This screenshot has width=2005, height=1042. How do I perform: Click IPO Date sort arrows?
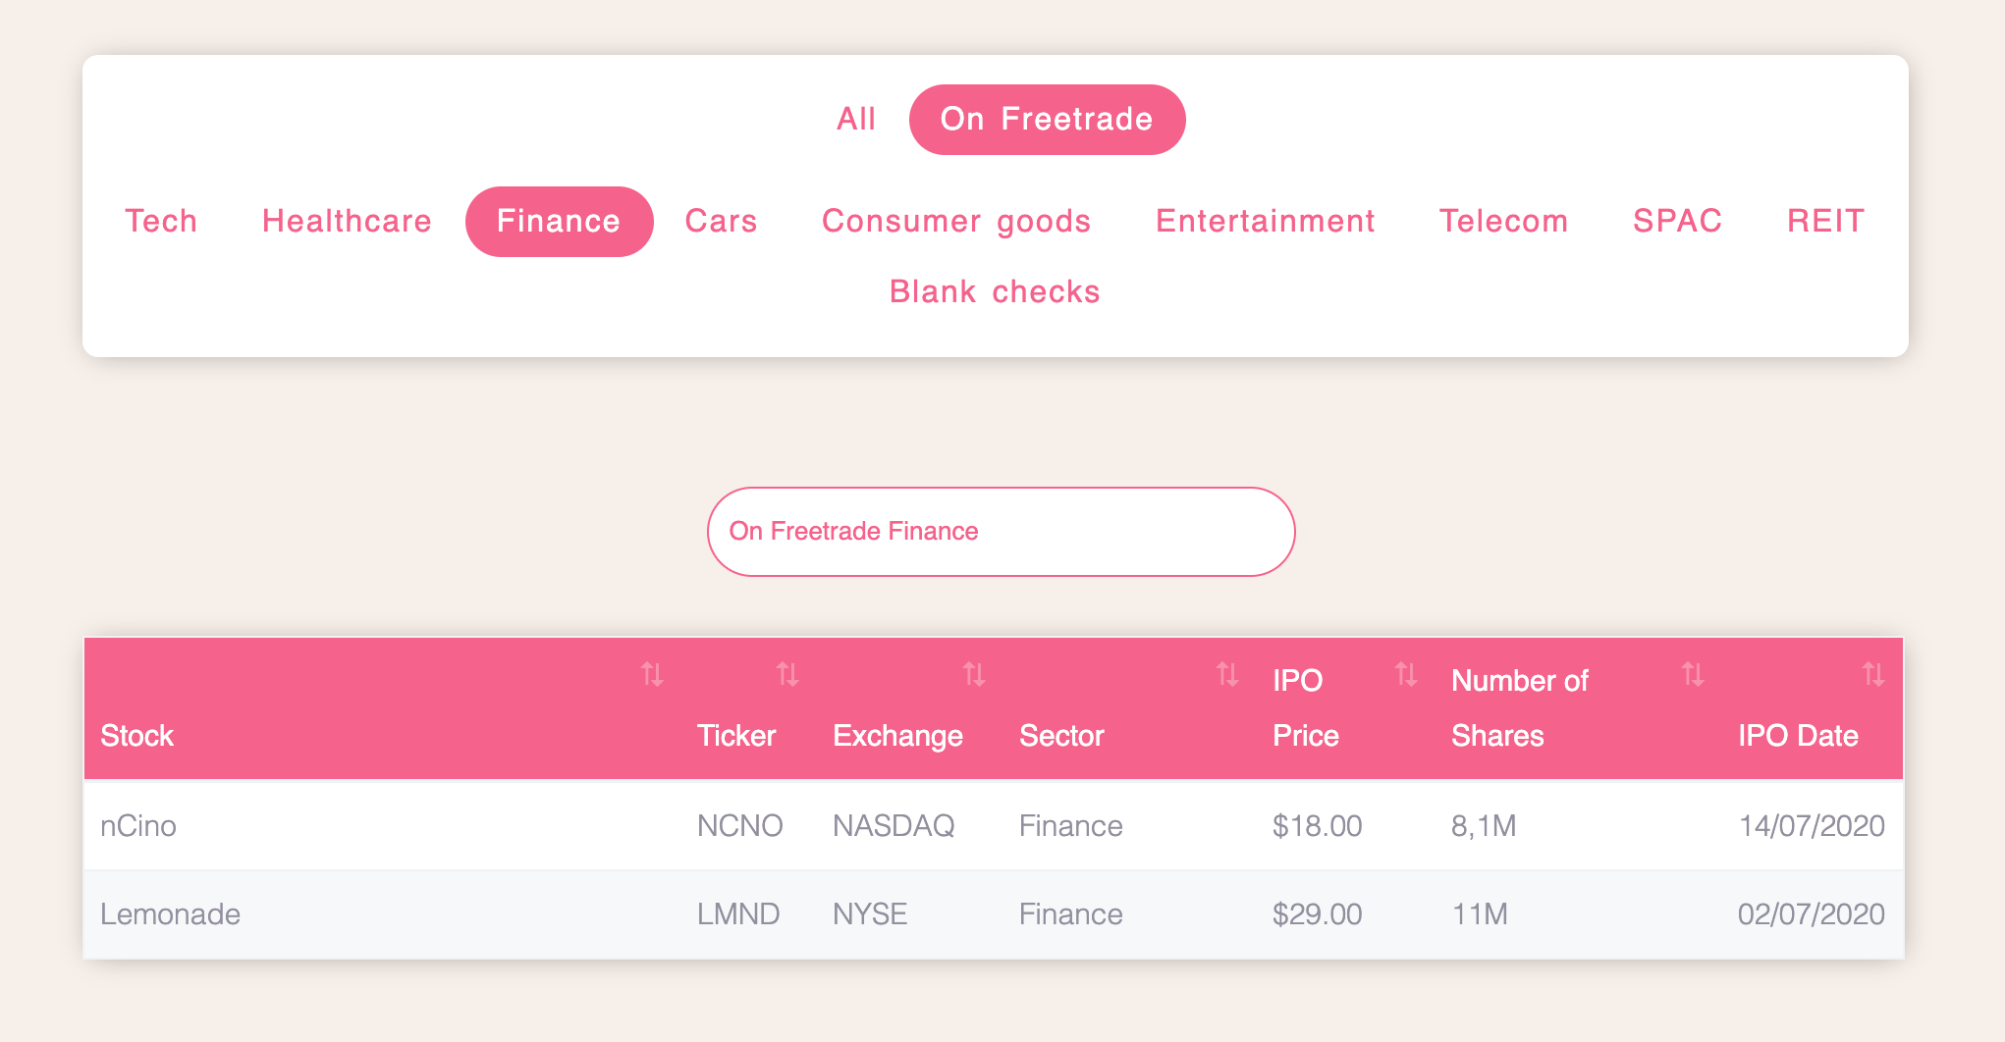point(1873,674)
